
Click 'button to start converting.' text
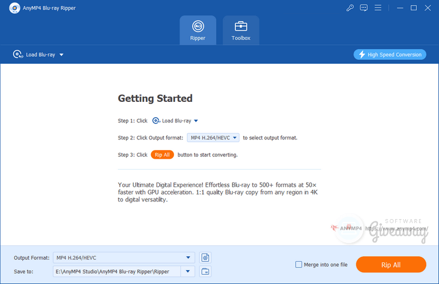point(208,155)
